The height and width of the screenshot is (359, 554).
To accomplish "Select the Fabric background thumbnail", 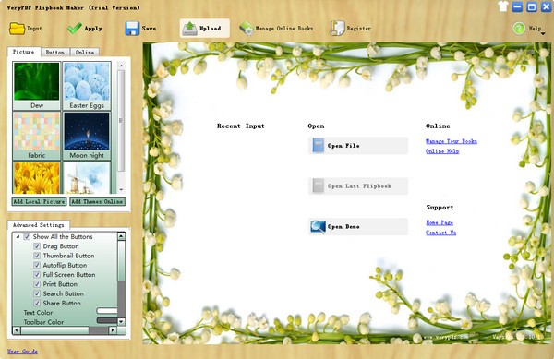I will [x=37, y=136].
